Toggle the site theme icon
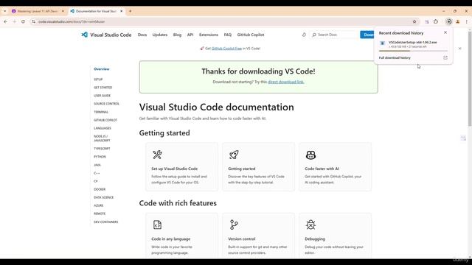This screenshot has height=265, width=472. click(304, 35)
